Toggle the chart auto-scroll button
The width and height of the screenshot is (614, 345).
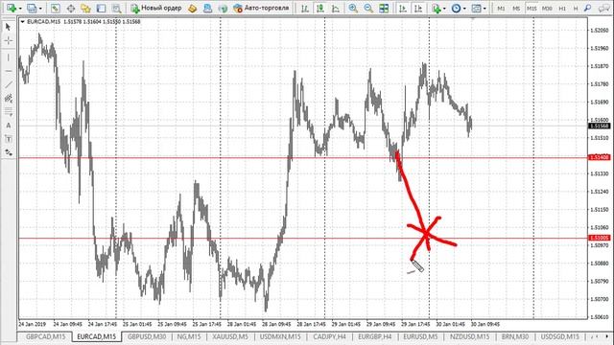coord(403,8)
